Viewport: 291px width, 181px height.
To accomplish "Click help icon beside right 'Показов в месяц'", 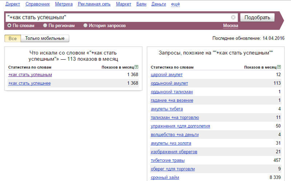I will tap(279, 67).
